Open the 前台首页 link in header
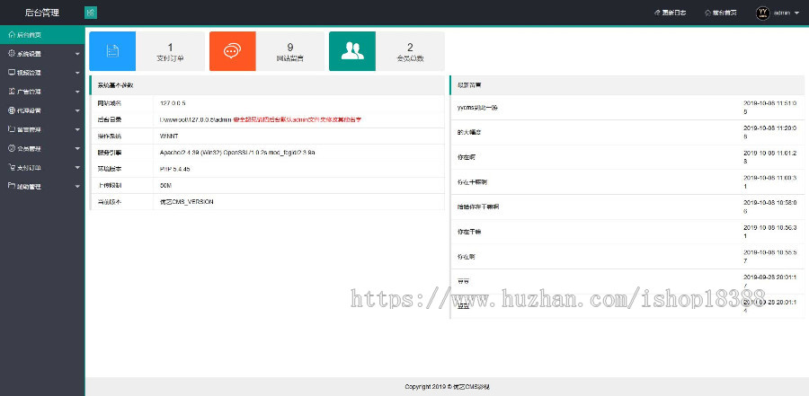This screenshot has height=396, width=809. point(725,13)
